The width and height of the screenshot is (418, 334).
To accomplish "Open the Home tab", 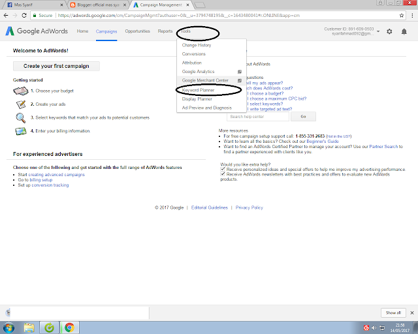I will click(83, 31).
